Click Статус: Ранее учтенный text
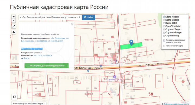 point(32,53)
